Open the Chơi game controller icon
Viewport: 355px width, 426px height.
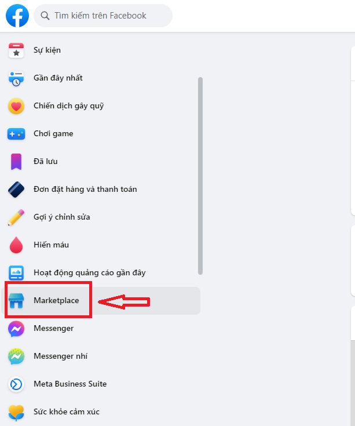16,134
